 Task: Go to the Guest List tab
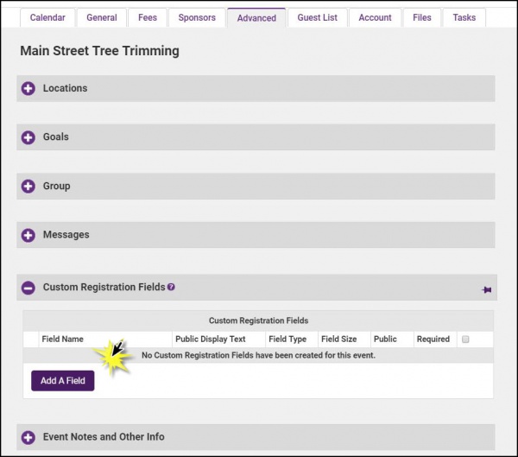coord(318,17)
